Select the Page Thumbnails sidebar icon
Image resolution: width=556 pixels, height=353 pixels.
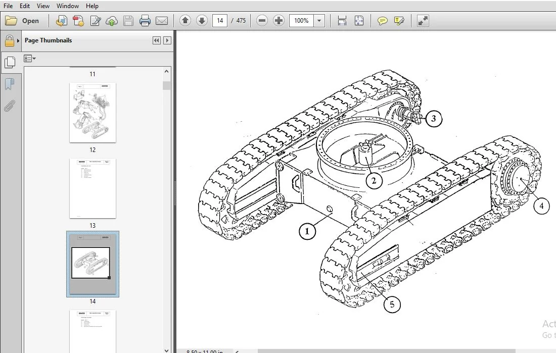10,62
